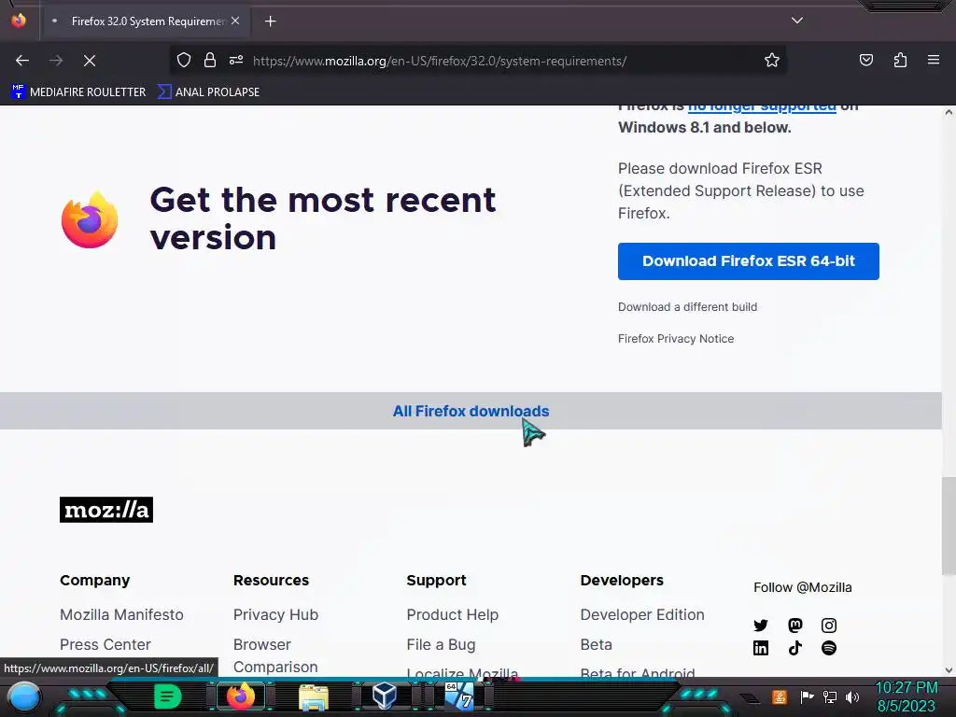Open File Explorer from the taskbar
The image size is (956, 717).
[314, 696]
